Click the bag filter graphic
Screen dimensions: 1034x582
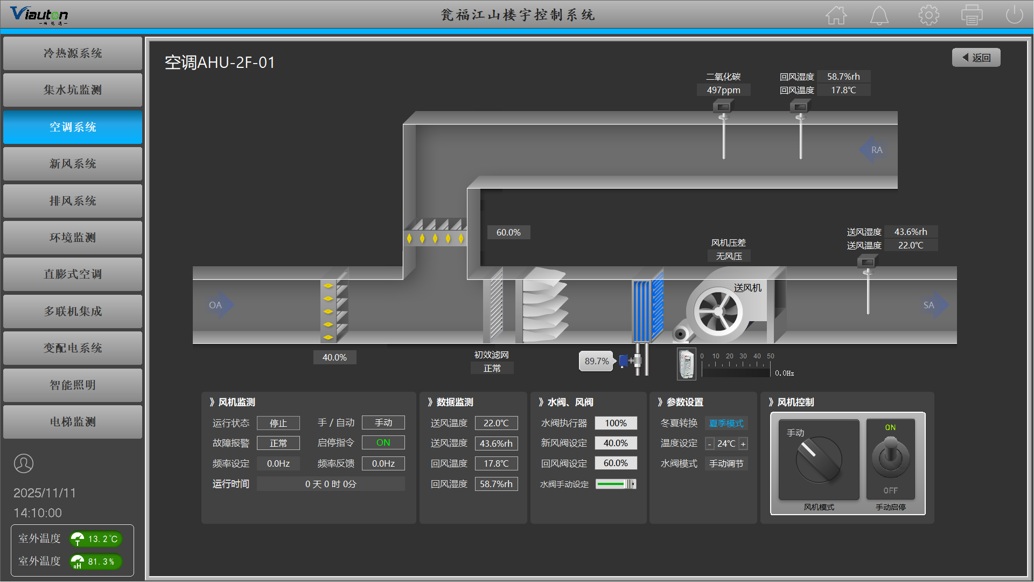543,305
